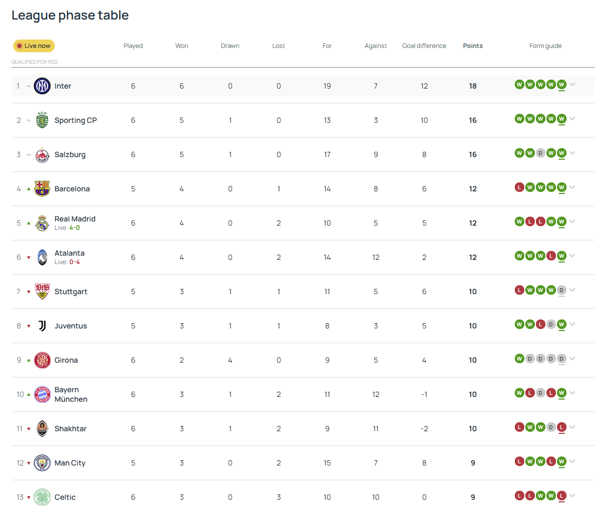Toggle the Live now pill
The image size is (605, 514).
34,46
